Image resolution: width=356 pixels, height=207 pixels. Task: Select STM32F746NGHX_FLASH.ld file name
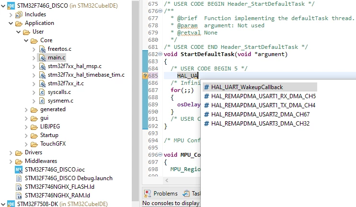(x=59, y=187)
